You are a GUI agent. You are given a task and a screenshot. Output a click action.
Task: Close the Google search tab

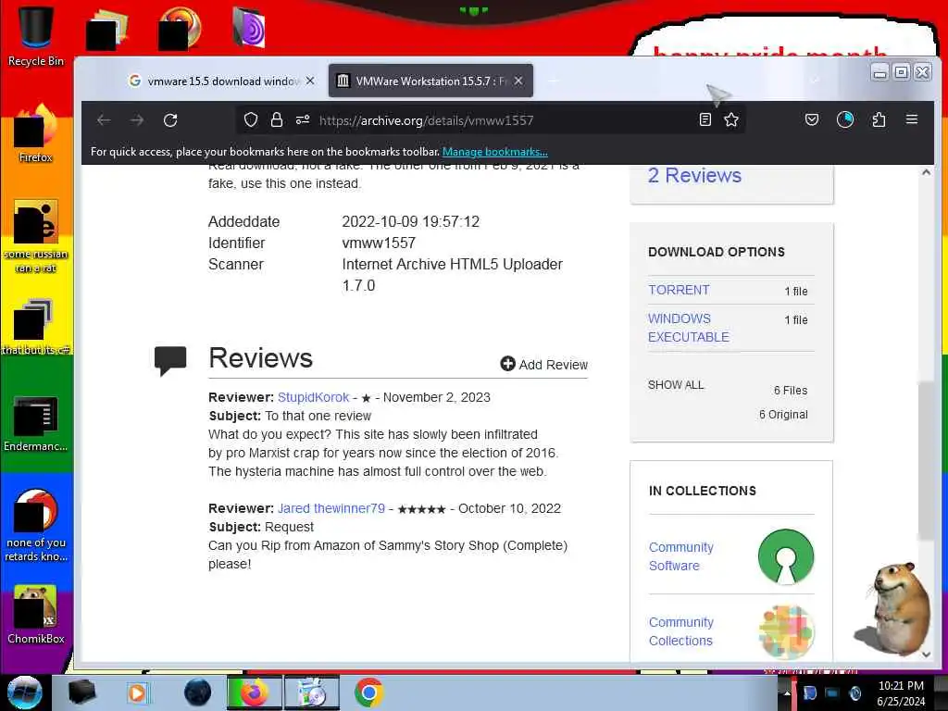(310, 81)
